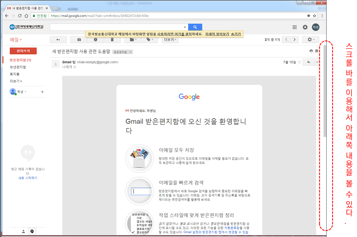Click the 편지쓰기 compose button
Viewport: 357px width, 237px height.
pos(23,51)
